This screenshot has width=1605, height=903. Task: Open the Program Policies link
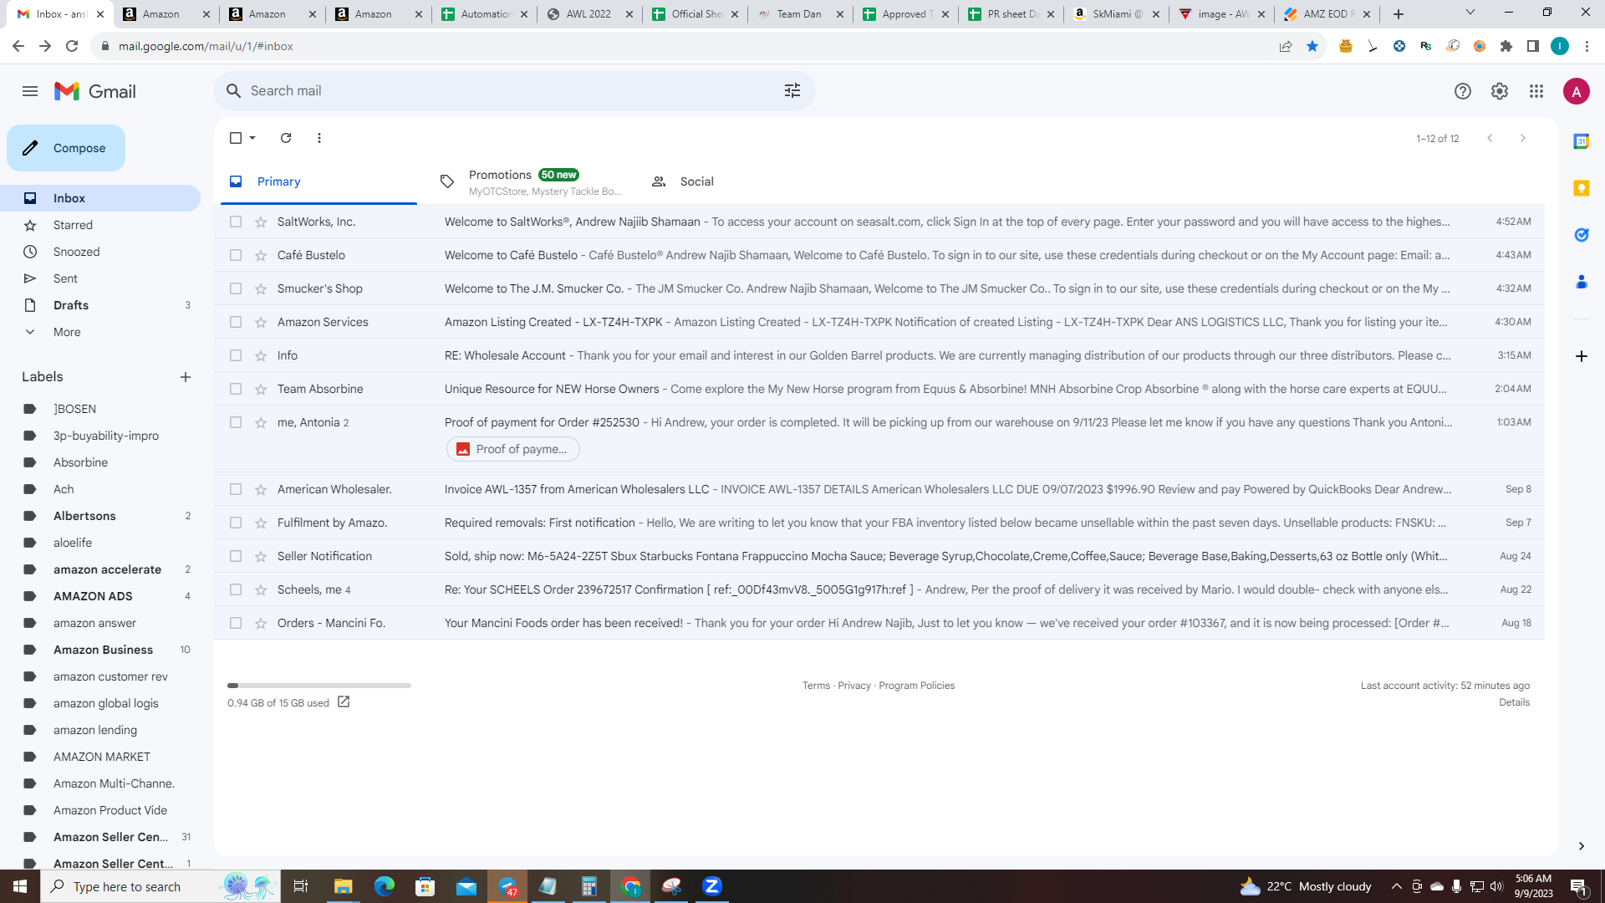pos(916,686)
